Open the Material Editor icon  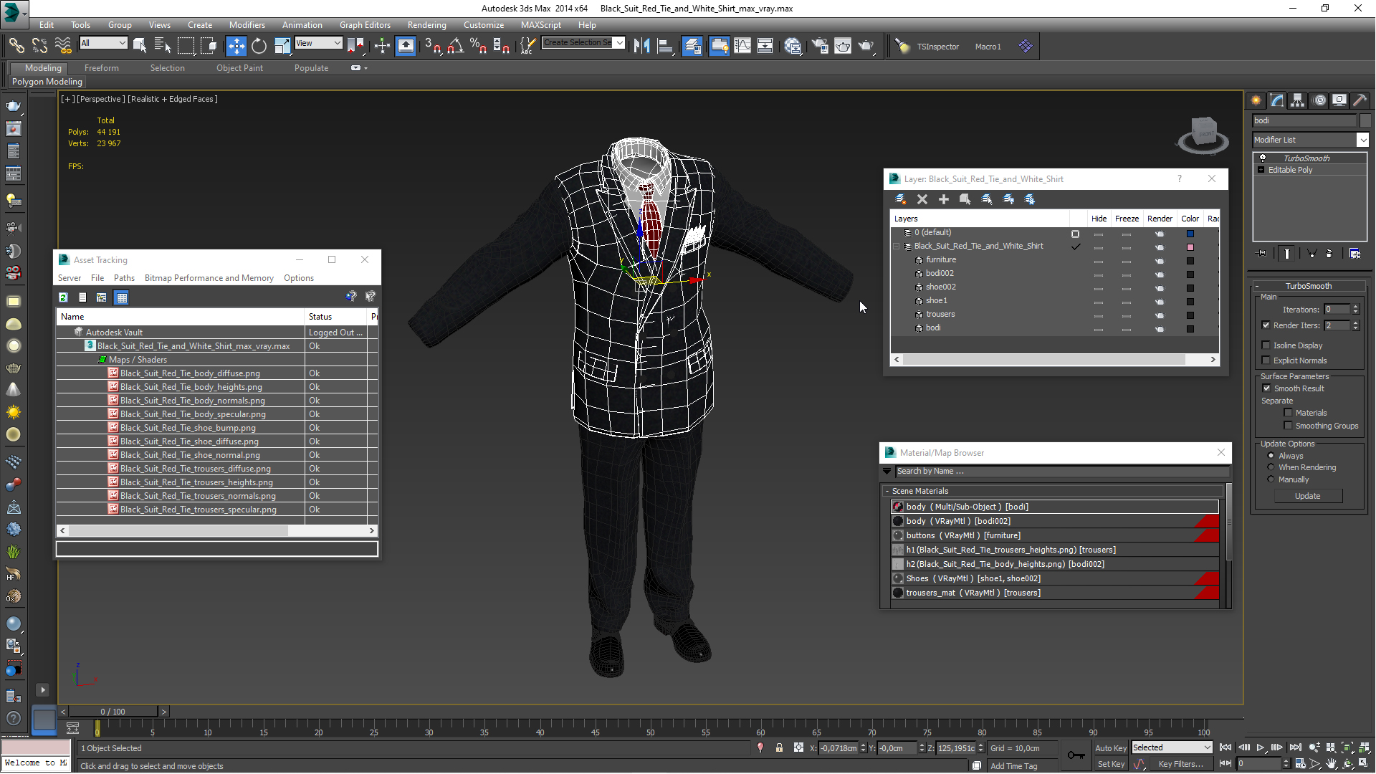[x=793, y=46]
